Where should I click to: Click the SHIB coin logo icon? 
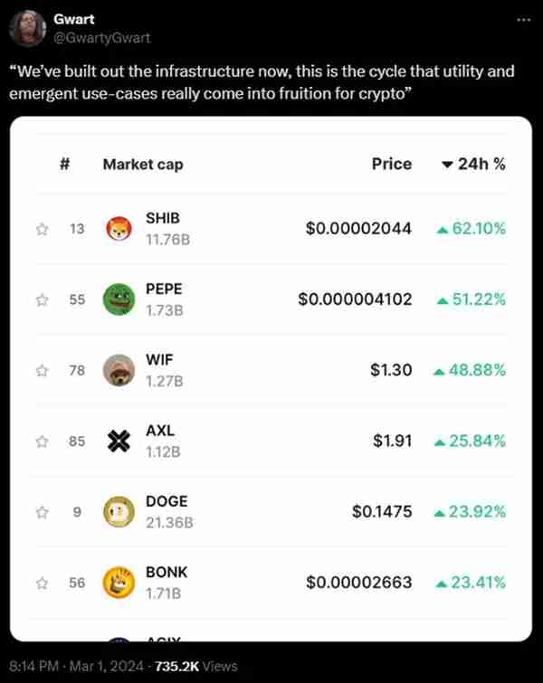coord(119,228)
